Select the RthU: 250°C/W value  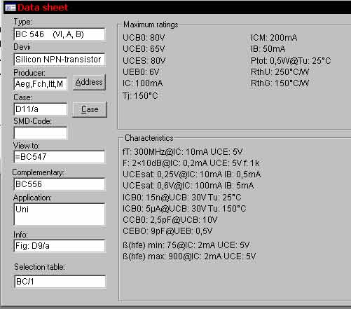coord(280,72)
